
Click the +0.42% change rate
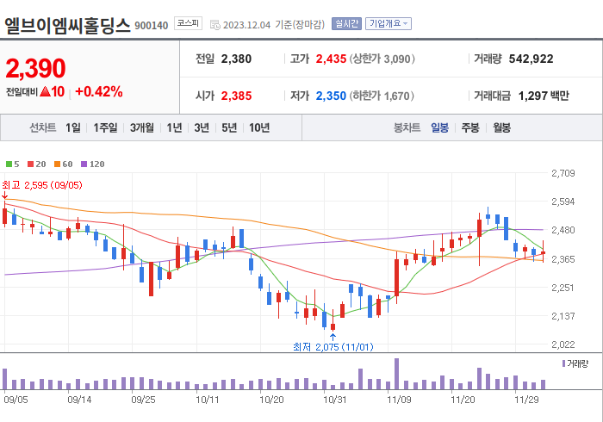pyautogui.click(x=99, y=91)
